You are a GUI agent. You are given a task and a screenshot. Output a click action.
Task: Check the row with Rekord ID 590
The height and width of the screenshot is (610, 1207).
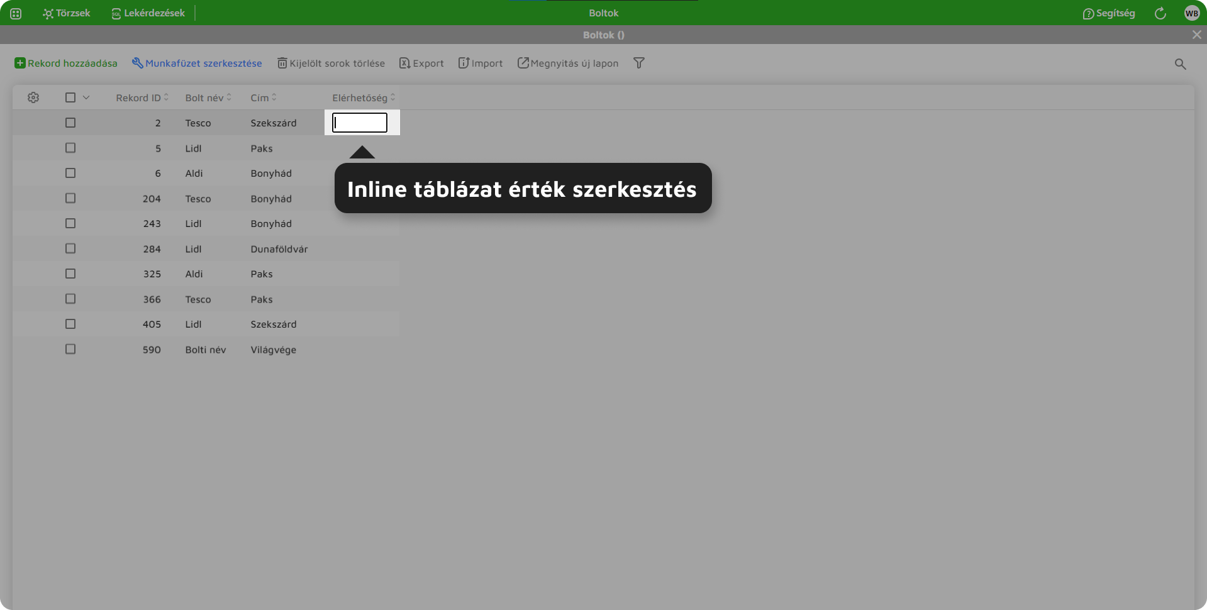coord(70,349)
